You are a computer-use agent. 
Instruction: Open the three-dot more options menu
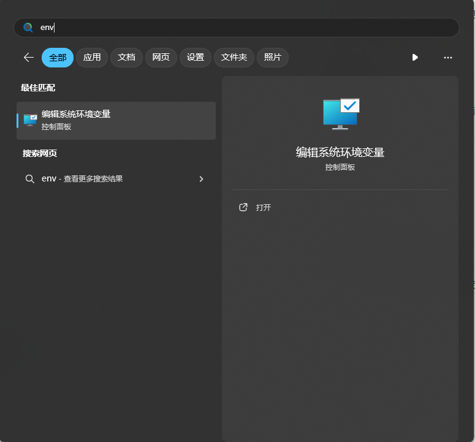point(447,57)
